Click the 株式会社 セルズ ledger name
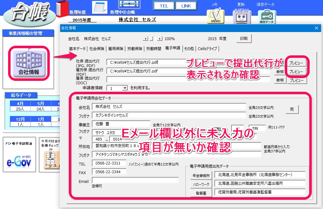Viewport: 323px width, 209px height. 137,20
